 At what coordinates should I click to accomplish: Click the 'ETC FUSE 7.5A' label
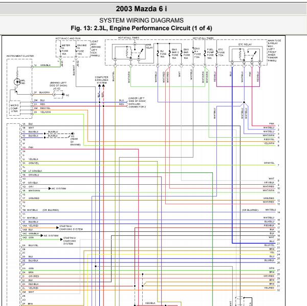[222, 53]
